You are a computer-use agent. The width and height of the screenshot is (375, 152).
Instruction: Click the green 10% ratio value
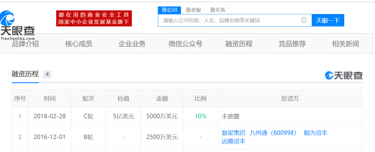tap(200, 116)
